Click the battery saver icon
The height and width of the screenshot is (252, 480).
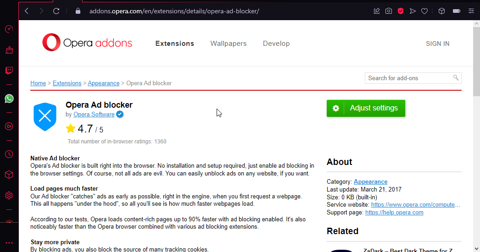tap(457, 11)
